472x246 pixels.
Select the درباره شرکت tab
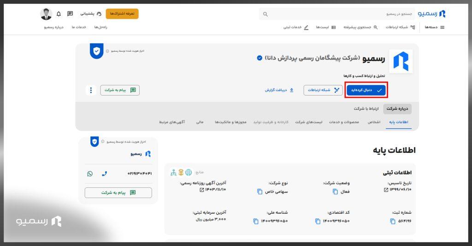[x=397, y=108]
